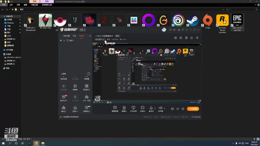The height and width of the screenshot is (146, 260).
Task: Open the danmaku (弹幕) tool in toolbox
Action: [x=75, y=87]
